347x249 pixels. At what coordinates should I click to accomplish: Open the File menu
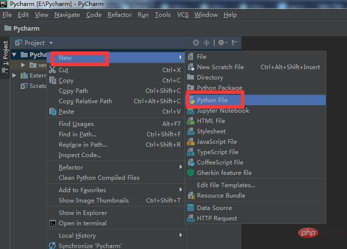point(7,15)
